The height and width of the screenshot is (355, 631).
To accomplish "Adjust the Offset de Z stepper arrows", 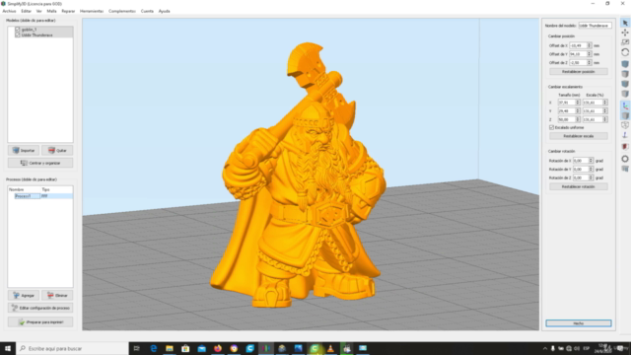I will [590, 63].
